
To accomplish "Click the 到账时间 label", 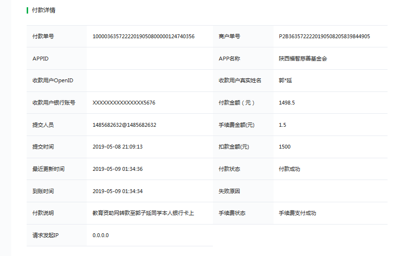I will tap(43, 191).
